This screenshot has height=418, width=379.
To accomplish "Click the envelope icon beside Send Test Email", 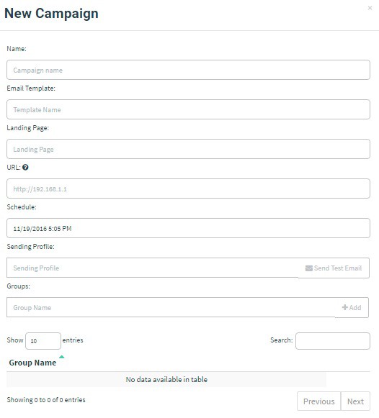I will [x=309, y=268].
